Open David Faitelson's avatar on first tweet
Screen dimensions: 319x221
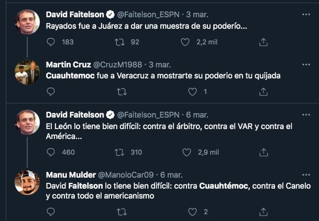tap(27, 22)
